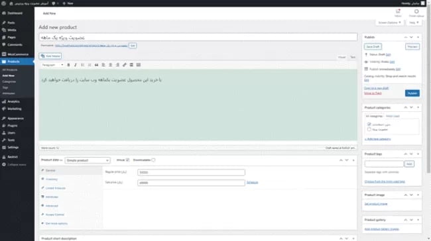Collapse the Publish panel toggle arrow
This screenshot has height=241, width=431.
click(x=418, y=37)
